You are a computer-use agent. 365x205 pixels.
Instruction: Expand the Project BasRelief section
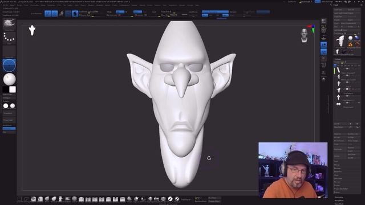pyautogui.click(x=340, y=188)
